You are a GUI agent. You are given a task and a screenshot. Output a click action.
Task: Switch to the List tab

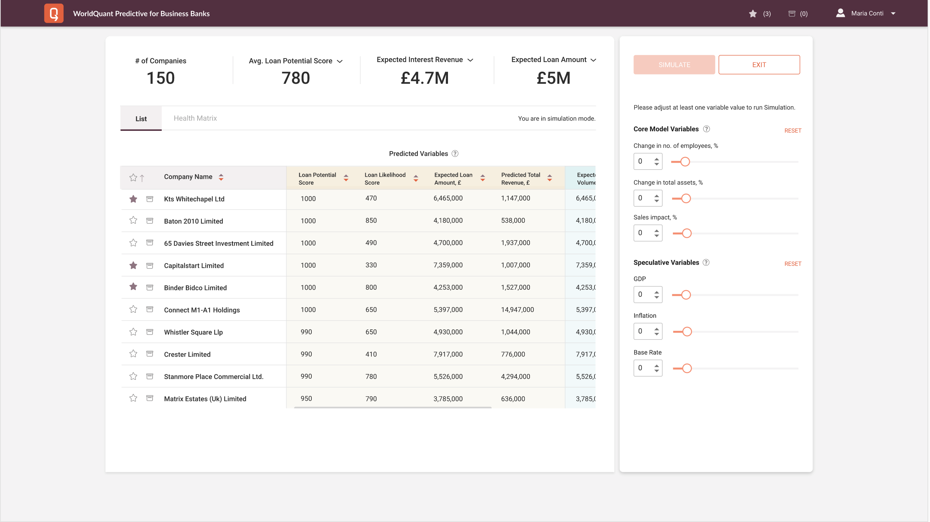click(141, 119)
